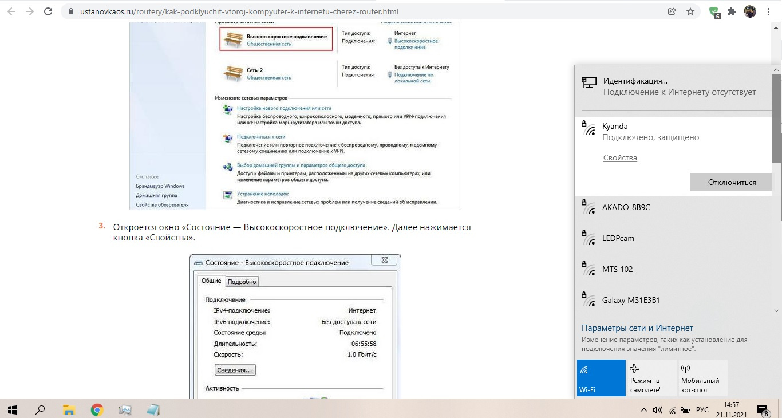This screenshot has height=418, width=782.
Task: Click Подключение по локальной сети link
Action: [413, 78]
